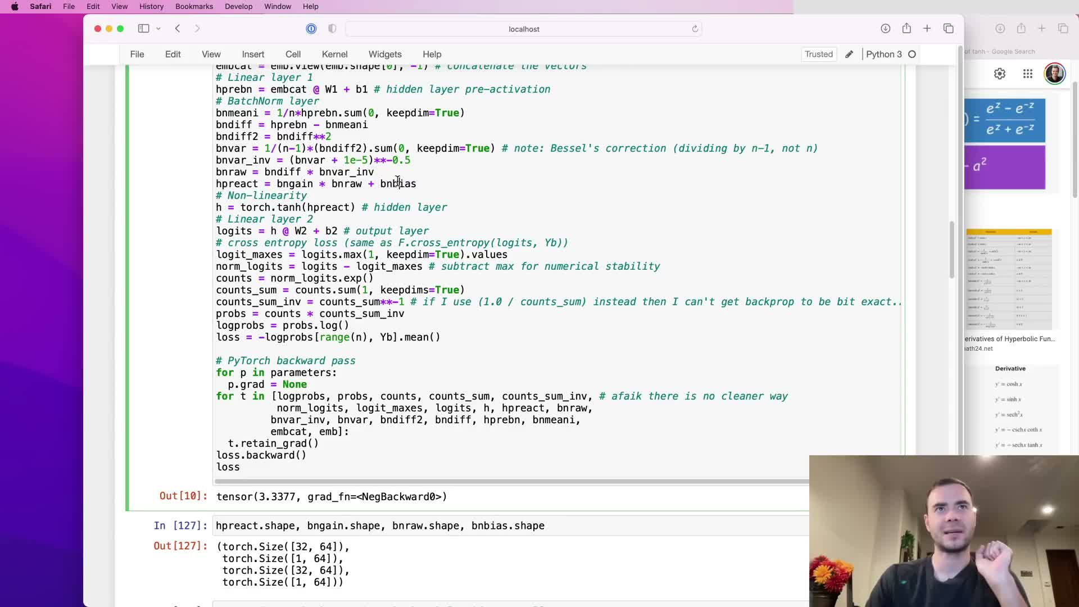1079x607 pixels.
Task: Go back with the back arrow
Action: [178, 29]
